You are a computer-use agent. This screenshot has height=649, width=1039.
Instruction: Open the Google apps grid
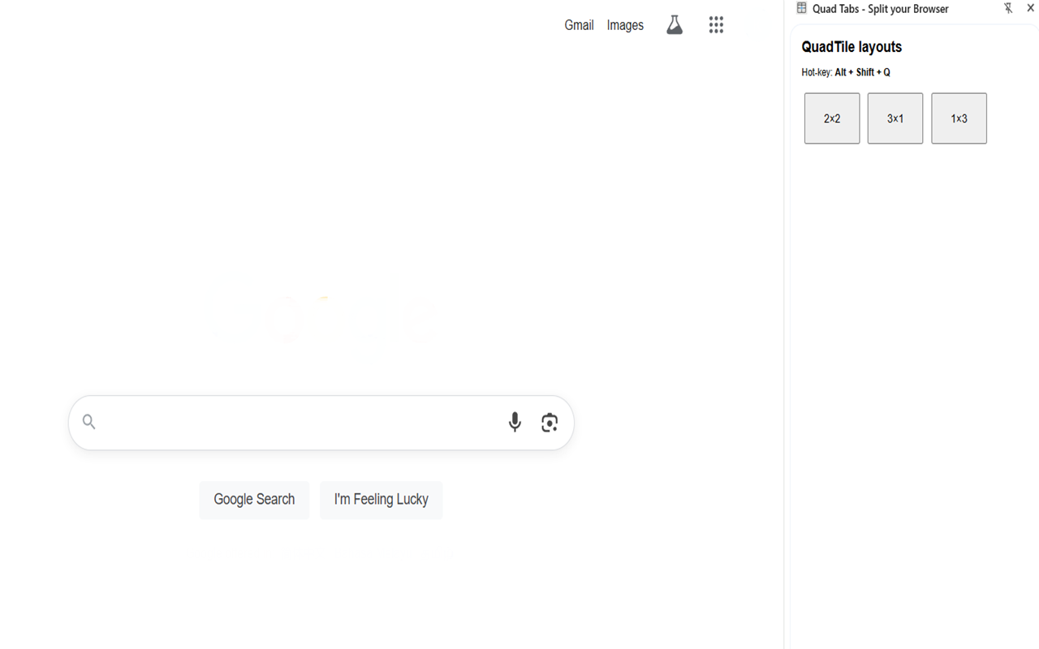[716, 25]
